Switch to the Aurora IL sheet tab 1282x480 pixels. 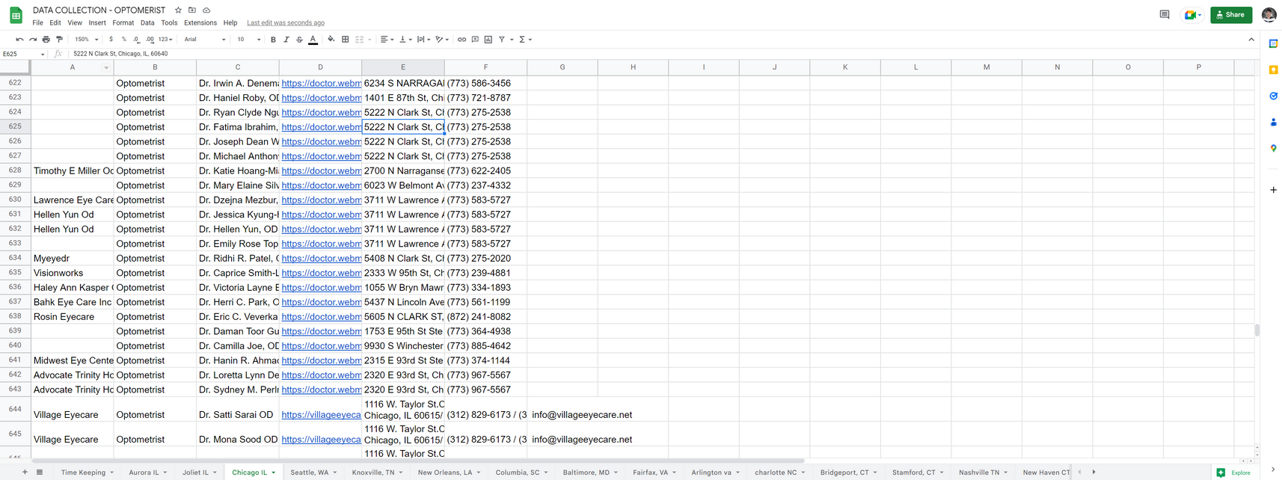(x=147, y=473)
